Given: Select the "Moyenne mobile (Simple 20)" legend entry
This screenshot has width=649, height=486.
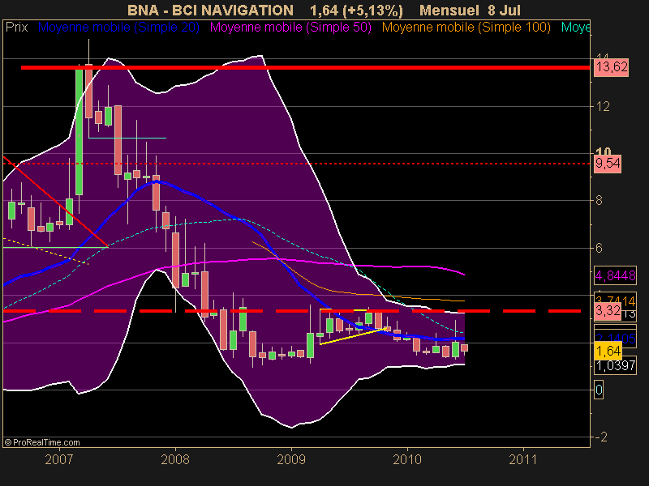Looking at the screenshot, I should point(118,28).
